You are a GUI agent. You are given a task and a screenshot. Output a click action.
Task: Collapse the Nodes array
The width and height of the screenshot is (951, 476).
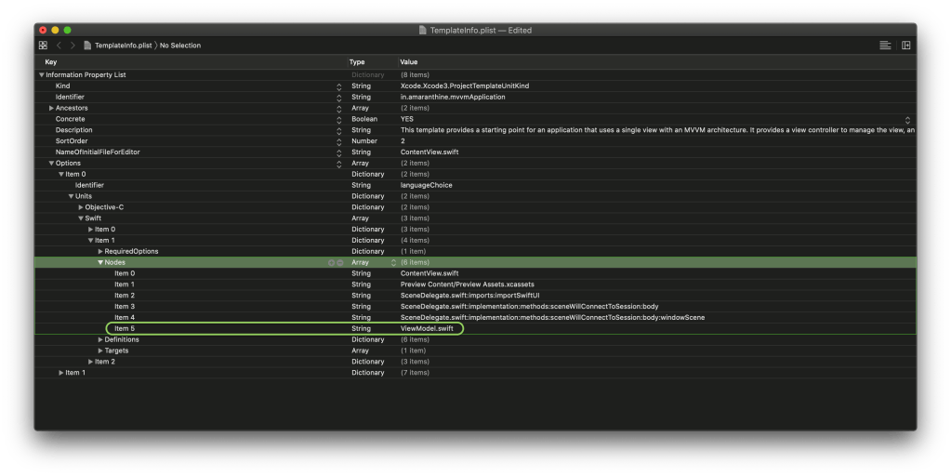(100, 262)
